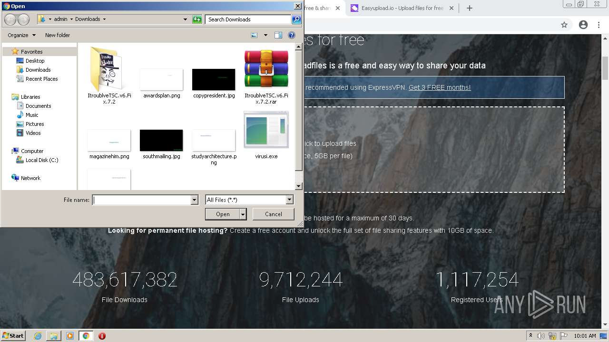Click the taskbar clock
This screenshot has width=609, height=342.
click(x=585, y=336)
